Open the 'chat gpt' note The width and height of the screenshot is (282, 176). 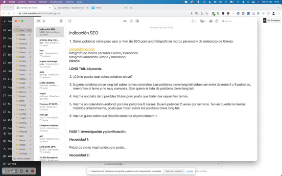49,117
